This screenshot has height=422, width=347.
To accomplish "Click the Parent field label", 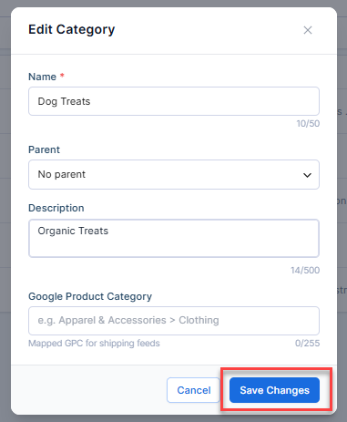I will (44, 149).
